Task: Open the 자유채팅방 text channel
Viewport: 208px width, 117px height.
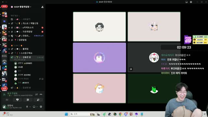Action: 27,32
